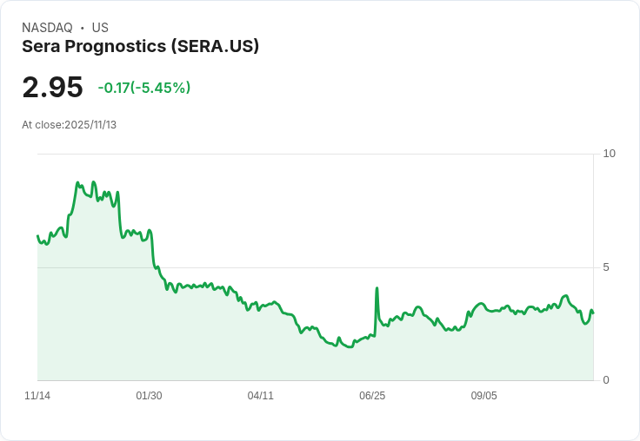Click the US market label
The width and height of the screenshot is (640, 441).
pyautogui.click(x=100, y=28)
